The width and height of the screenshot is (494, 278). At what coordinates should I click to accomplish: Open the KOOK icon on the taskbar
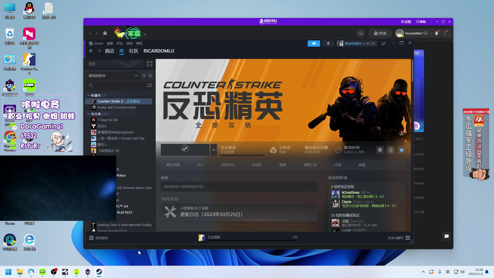click(42, 272)
